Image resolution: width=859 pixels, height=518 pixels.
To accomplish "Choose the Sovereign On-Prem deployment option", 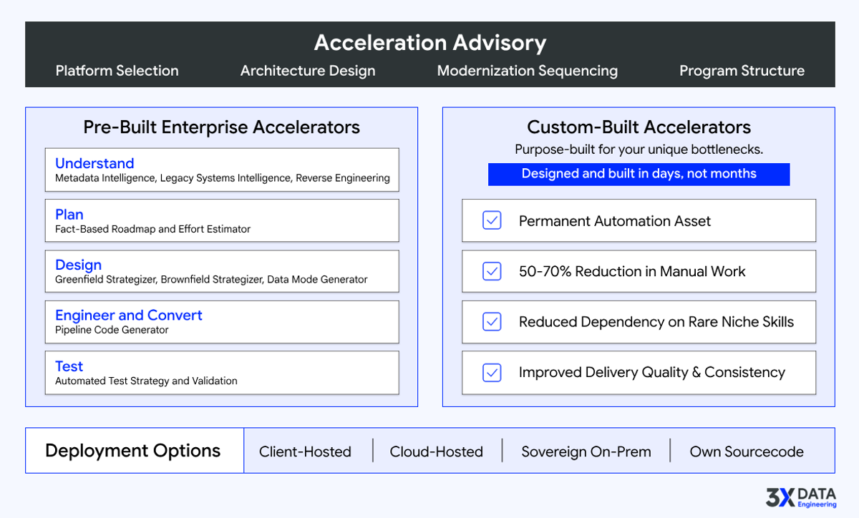I will click(x=586, y=451).
